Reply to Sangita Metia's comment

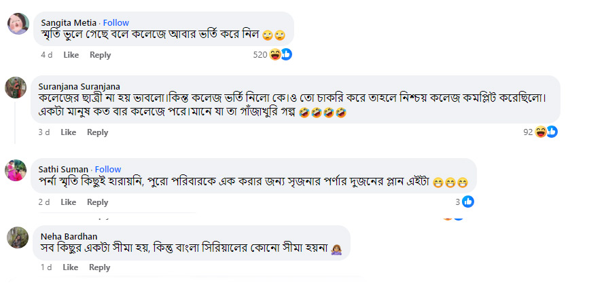pyautogui.click(x=100, y=55)
